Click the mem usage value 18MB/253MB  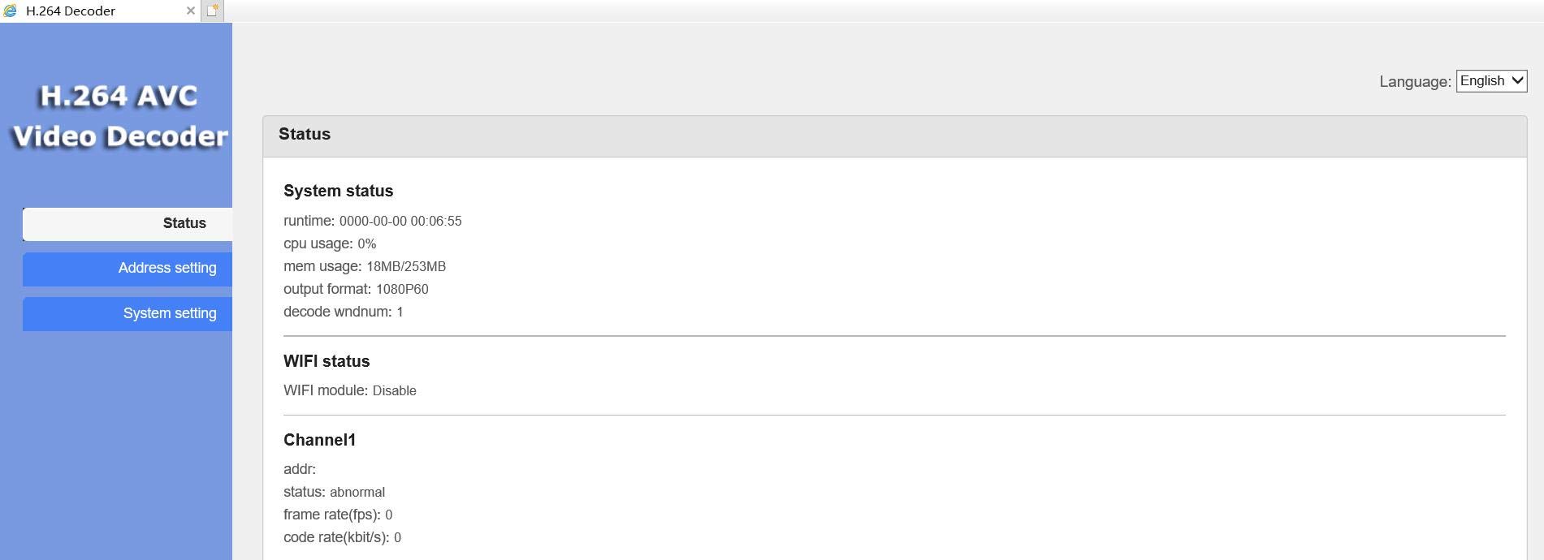pyautogui.click(x=406, y=267)
